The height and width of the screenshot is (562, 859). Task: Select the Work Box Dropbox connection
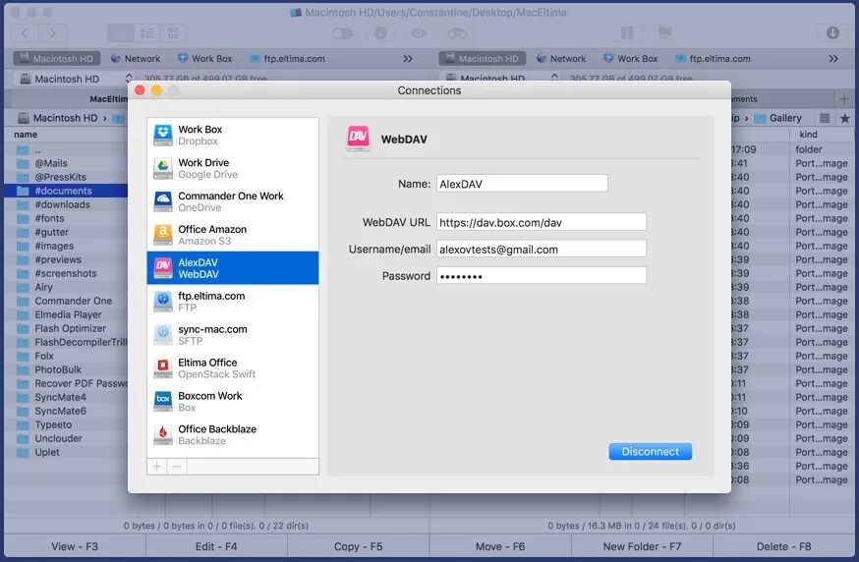click(x=232, y=135)
